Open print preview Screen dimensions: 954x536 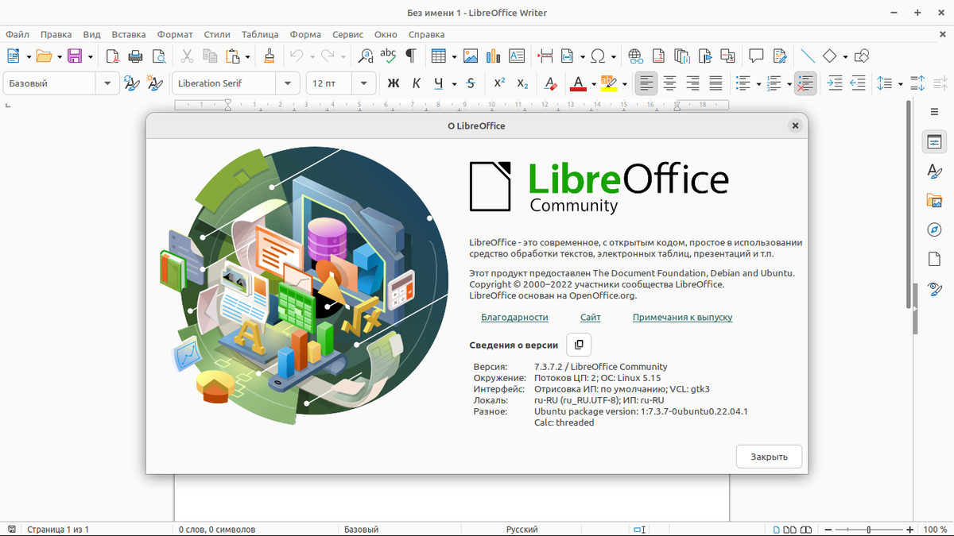click(158, 56)
